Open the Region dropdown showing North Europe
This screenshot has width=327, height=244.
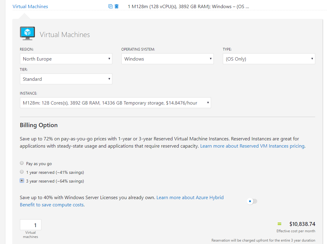66,59
